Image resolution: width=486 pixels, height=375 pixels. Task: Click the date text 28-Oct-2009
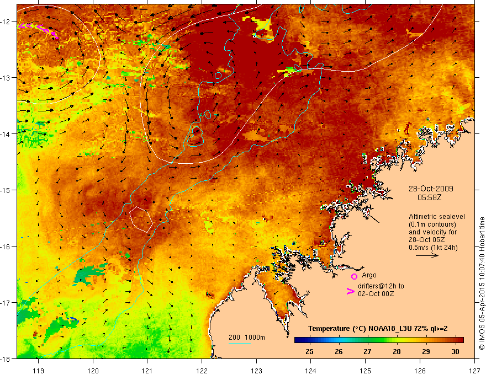(x=431, y=189)
